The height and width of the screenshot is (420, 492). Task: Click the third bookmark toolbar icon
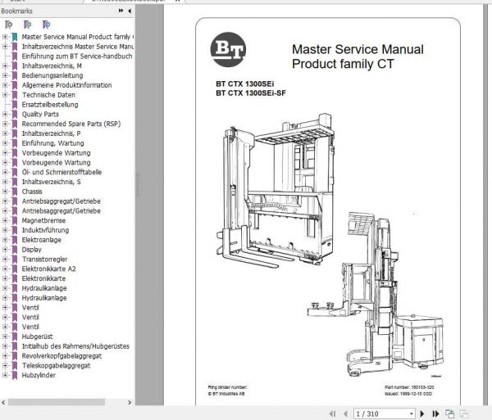(x=46, y=25)
